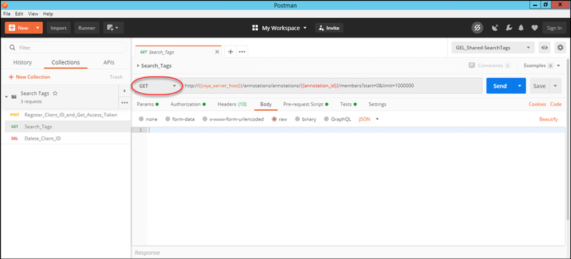The image size is (571, 259).
Task: Expand the Search_Tags request description triangle
Action: tap(138, 66)
